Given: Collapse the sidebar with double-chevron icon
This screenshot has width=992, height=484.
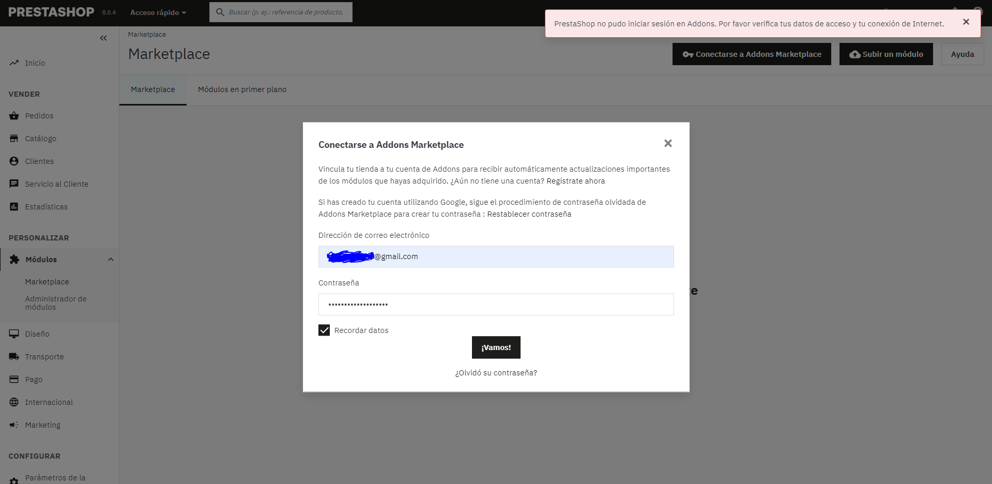Looking at the screenshot, I should click(103, 38).
